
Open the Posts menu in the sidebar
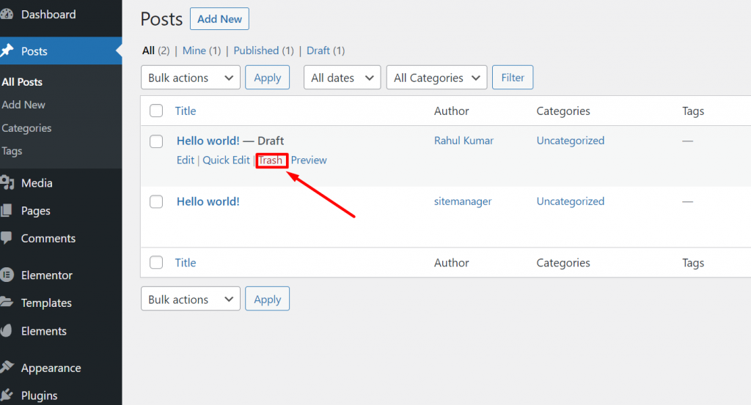point(34,51)
